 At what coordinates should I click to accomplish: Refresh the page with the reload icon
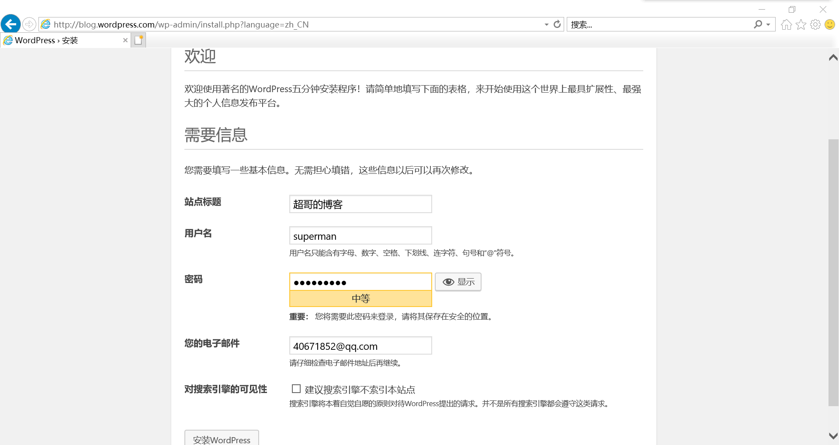click(557, 24)
